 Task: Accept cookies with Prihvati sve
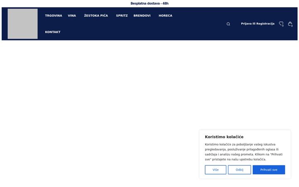click(269, 170)
